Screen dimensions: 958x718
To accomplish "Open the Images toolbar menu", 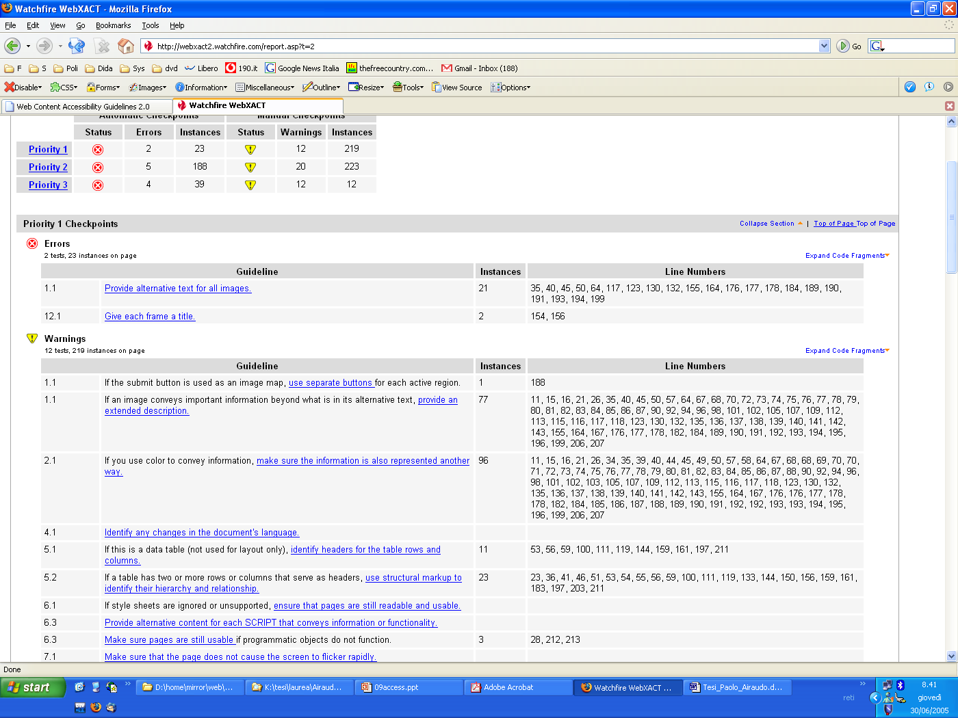I will click(x=148, y=88).
